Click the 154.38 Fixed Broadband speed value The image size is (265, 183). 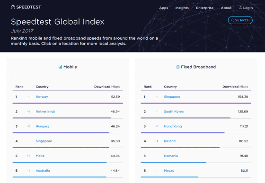pos(243,97)
